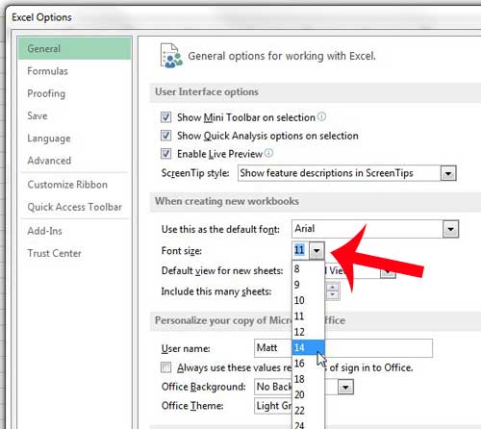The image size is (481, 429).
Task: Check Always use these values checkbox
Action: (x=165, y=367)
